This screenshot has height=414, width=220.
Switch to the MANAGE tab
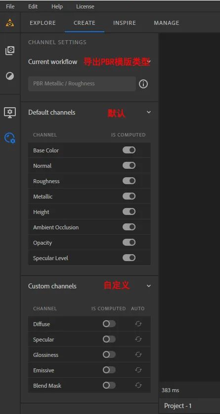tap(167, 23)
